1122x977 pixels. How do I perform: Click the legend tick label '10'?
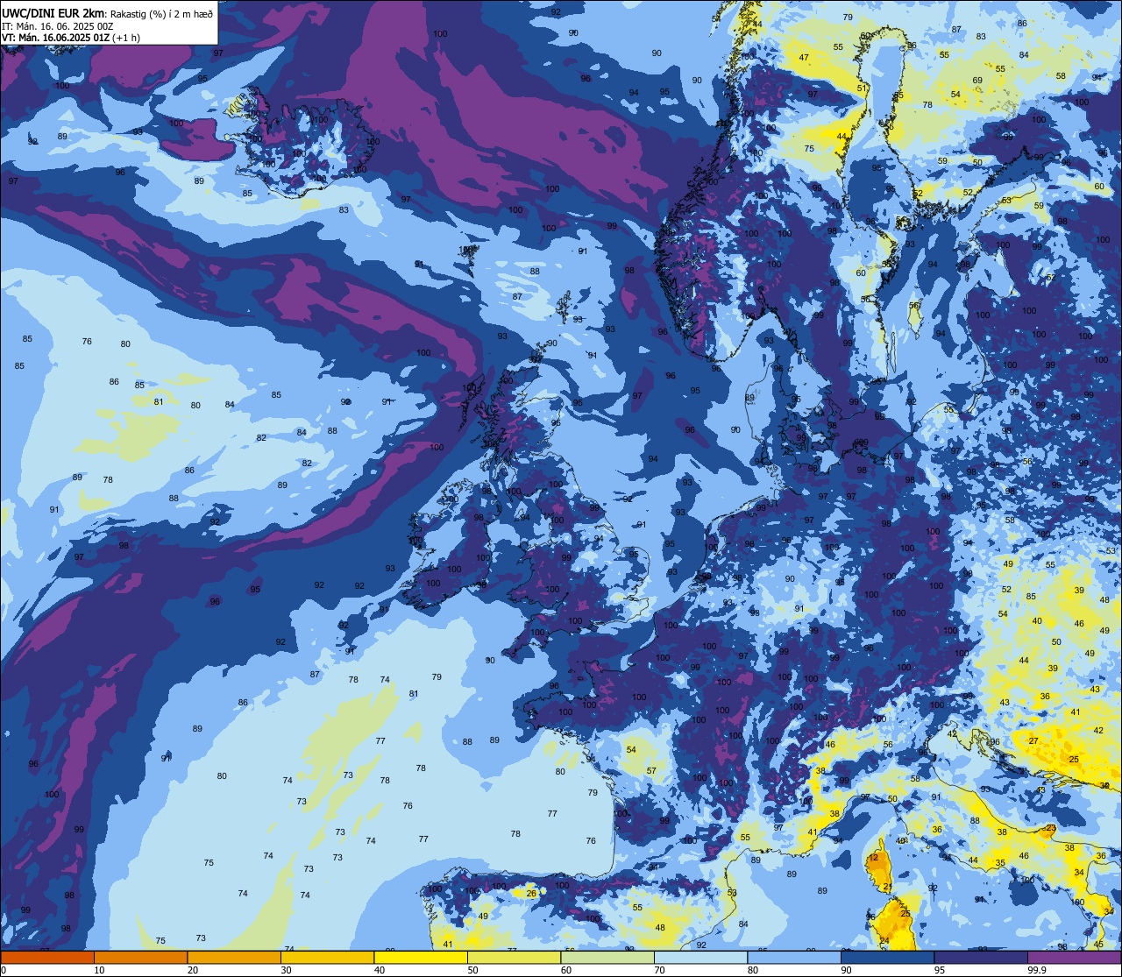[x=99, y=970]
